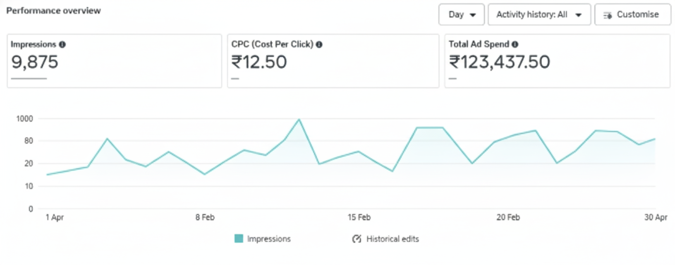The height and width of the screenshot is (265, 675).
Task: Click the chart peak at 1000
Action: pyautogui.click(x=299, y=120)
